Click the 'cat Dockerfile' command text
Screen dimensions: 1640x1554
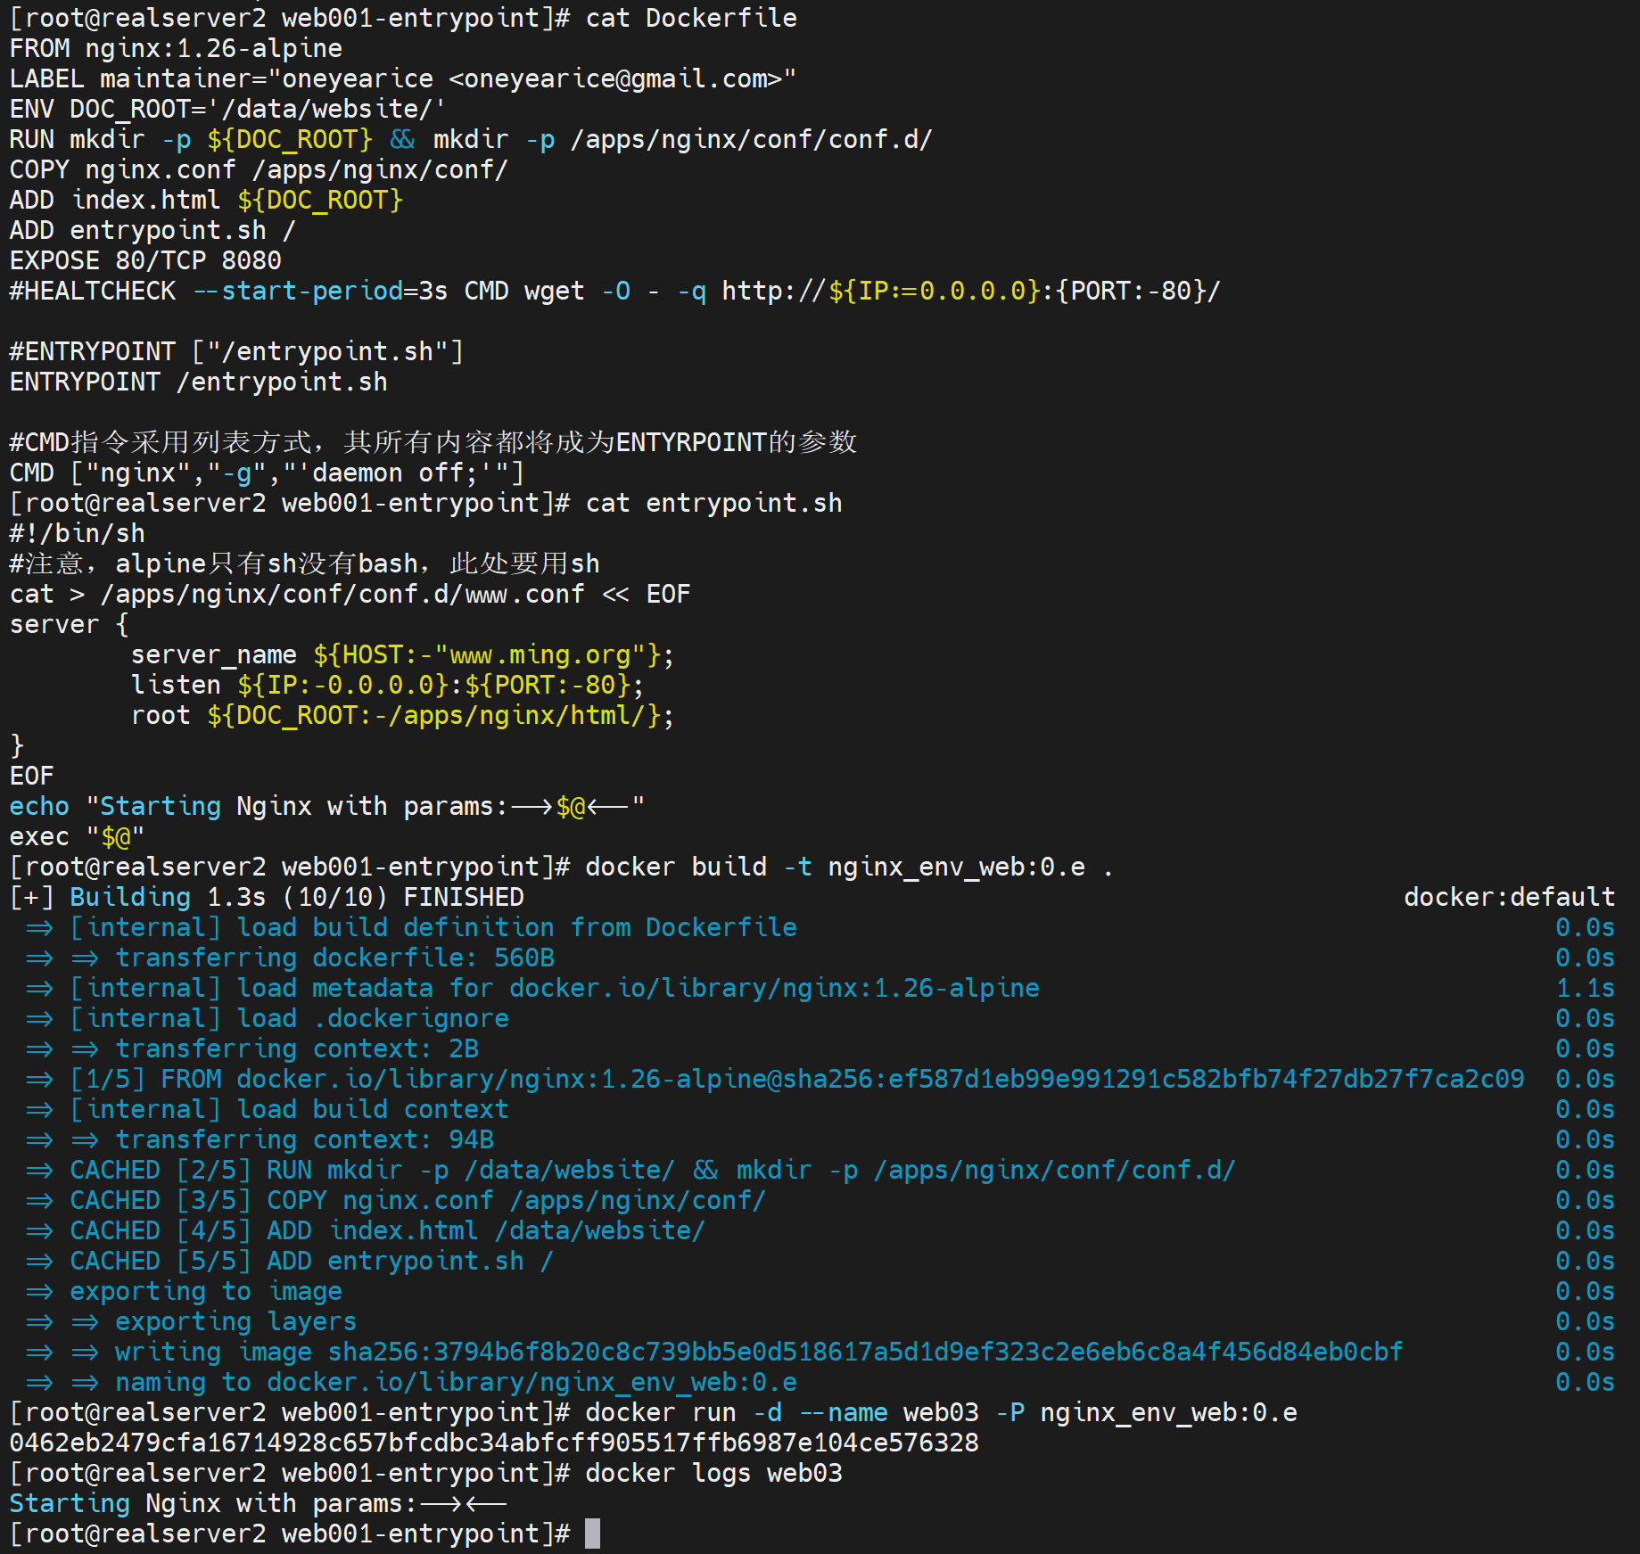pos(691,18)
